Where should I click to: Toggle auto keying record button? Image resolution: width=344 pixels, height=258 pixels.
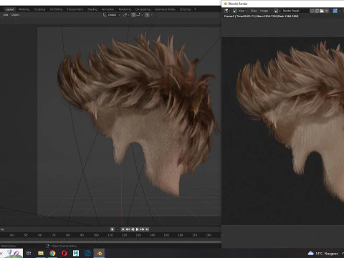[113, 229]
